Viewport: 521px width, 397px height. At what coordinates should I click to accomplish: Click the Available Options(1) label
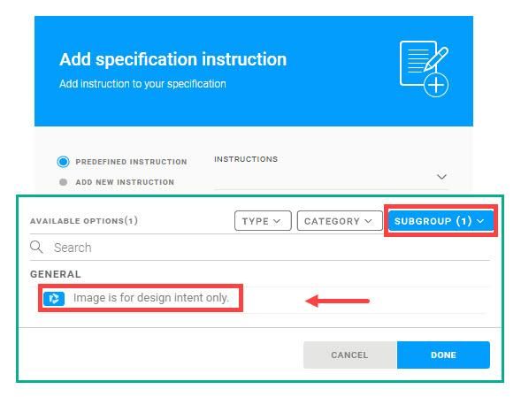[x=84, y=221]
